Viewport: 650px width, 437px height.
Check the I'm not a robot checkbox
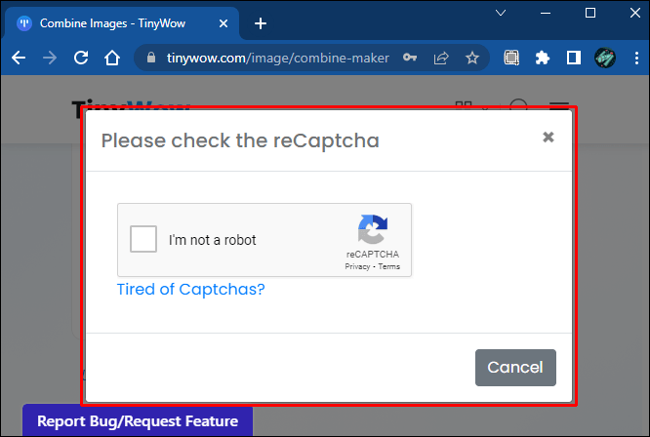point(143,239)
